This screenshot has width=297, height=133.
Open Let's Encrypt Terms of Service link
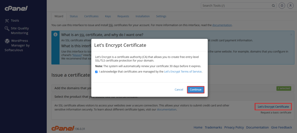(183, 72)
